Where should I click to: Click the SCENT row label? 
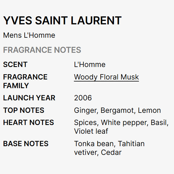click(15, 64)
